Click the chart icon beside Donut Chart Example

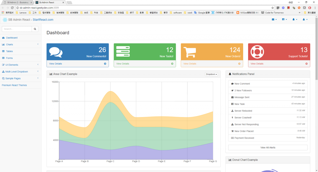click(x=230, y=160)
